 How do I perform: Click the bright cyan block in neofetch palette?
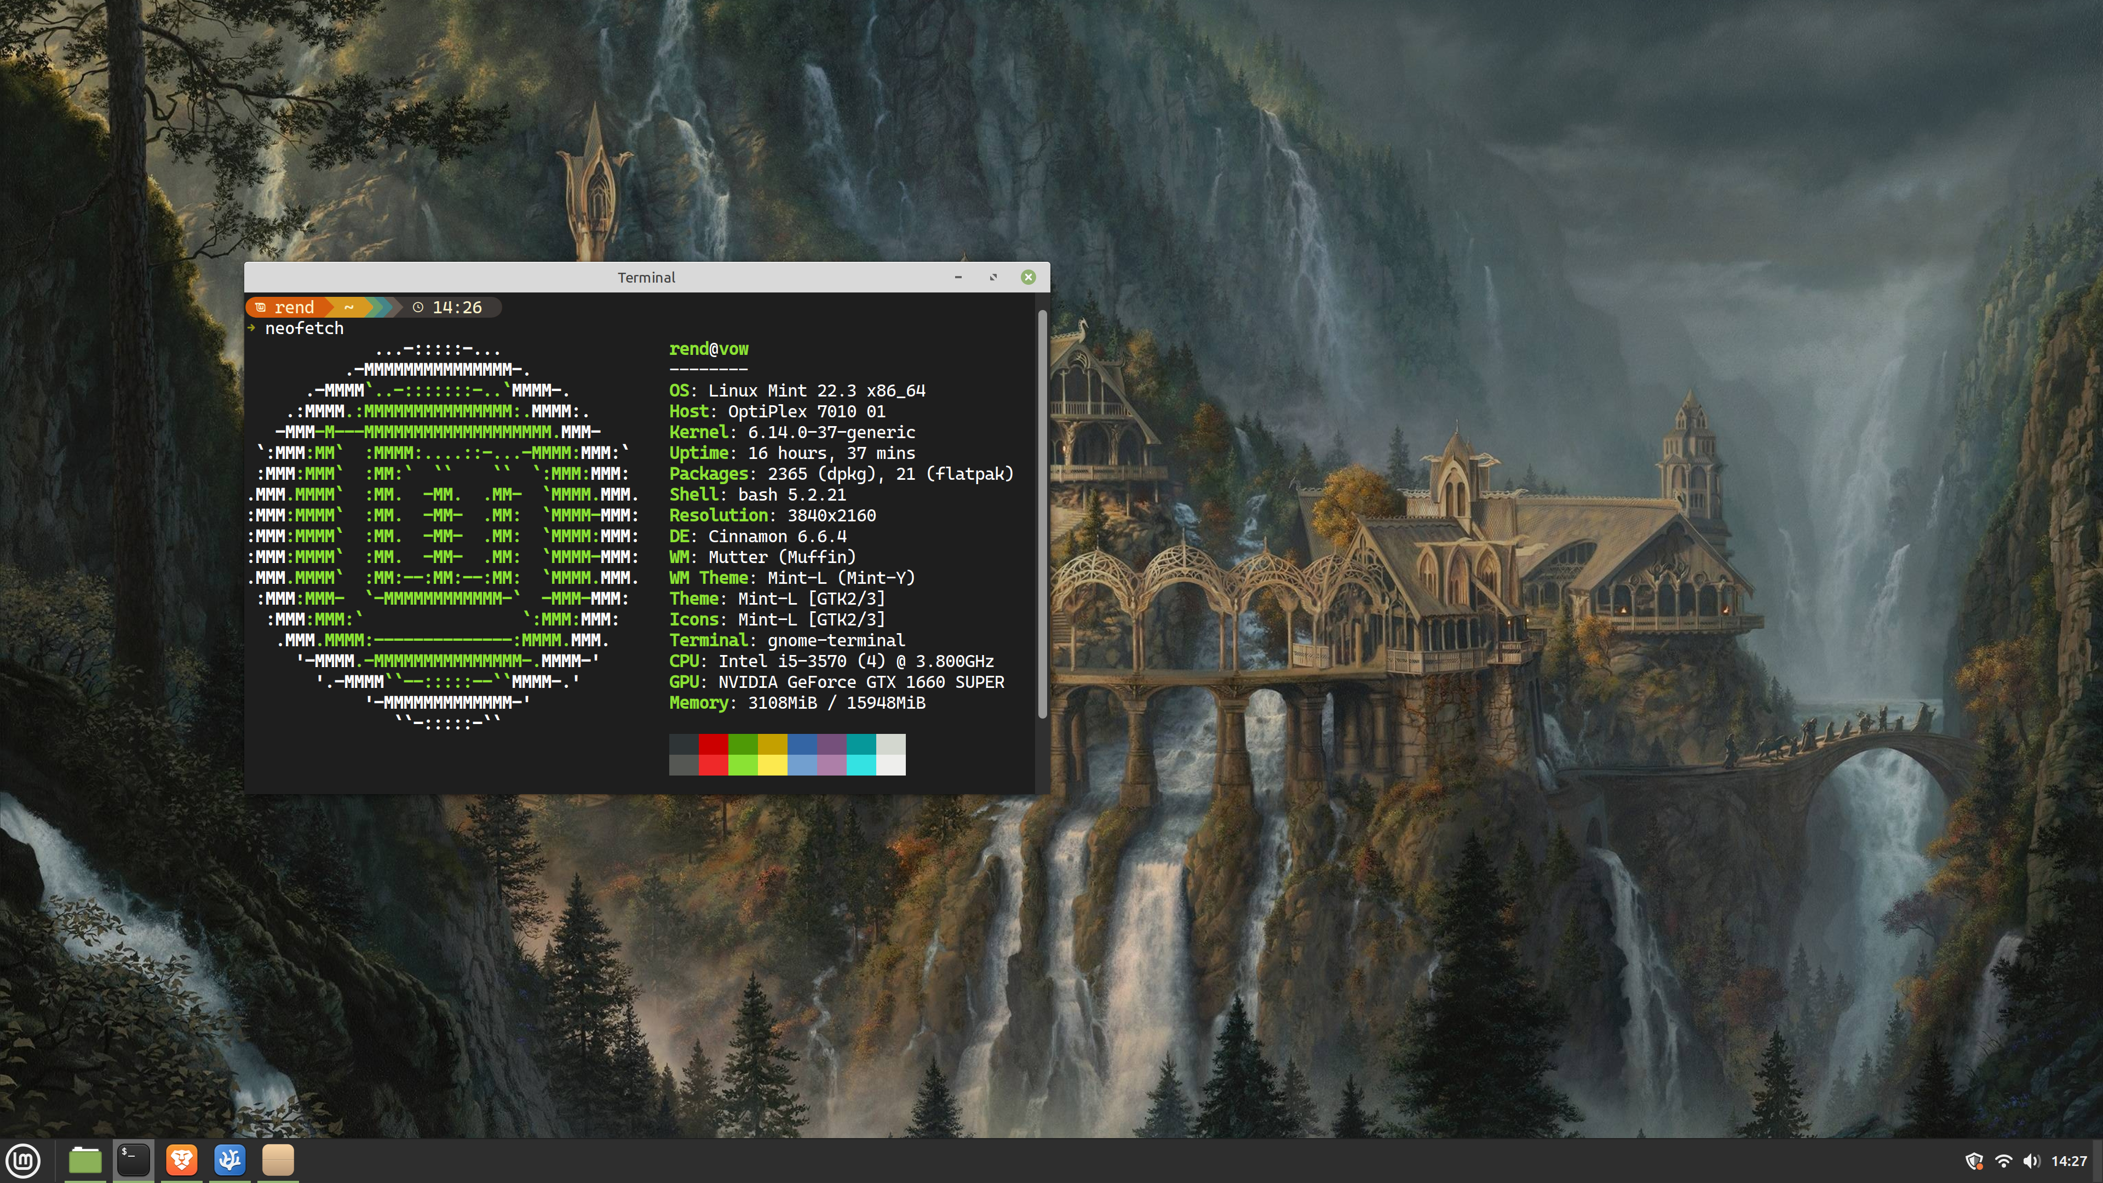(861, 765)
